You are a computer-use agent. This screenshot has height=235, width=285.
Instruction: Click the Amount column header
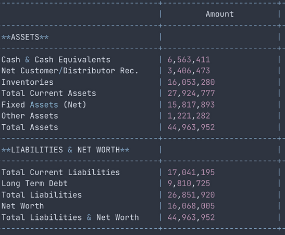pos(219,14)
